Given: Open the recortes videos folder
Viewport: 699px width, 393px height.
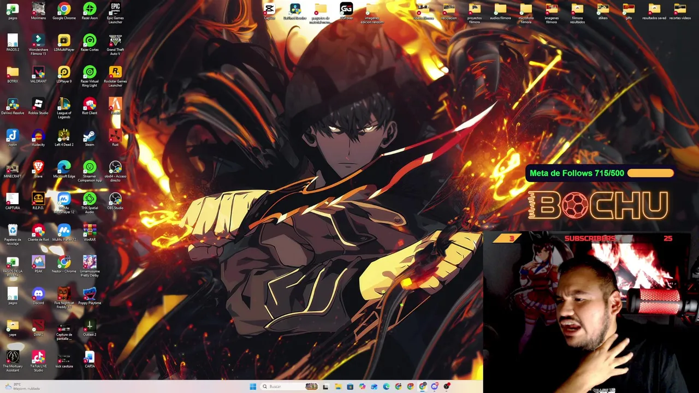Looking at the screenshot, I should click(680, 11).
